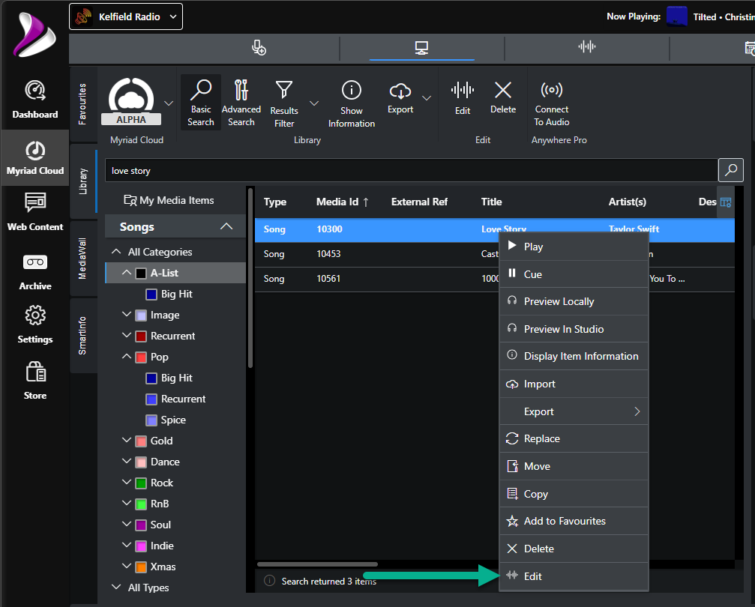Viewport: 755px width, 607px height.
Task: Select the waveform tab icon
Action: coord(586,46)
